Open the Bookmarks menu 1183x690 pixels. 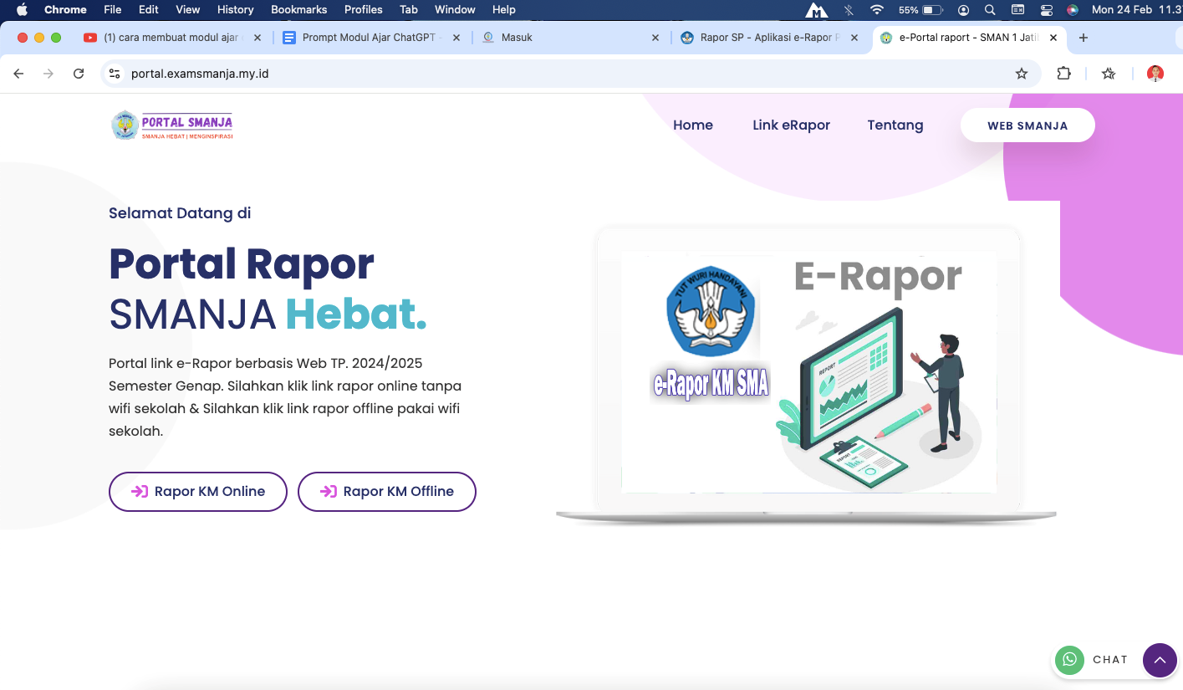pos(298,10)
